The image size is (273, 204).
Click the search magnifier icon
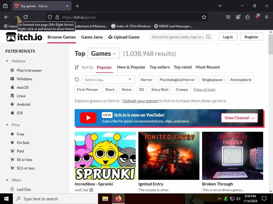(x=208, y=37)
